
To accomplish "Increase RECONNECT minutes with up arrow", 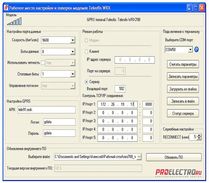I will [x=199, y=135].
